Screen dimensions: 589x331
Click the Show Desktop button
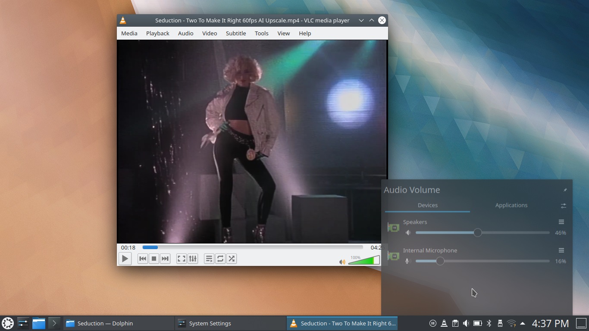tap(581, 323)
